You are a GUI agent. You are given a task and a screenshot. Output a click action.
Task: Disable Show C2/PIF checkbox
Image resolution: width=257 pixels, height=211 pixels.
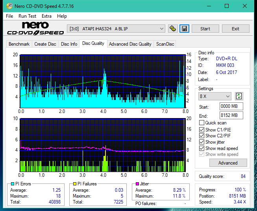[202, 136]
